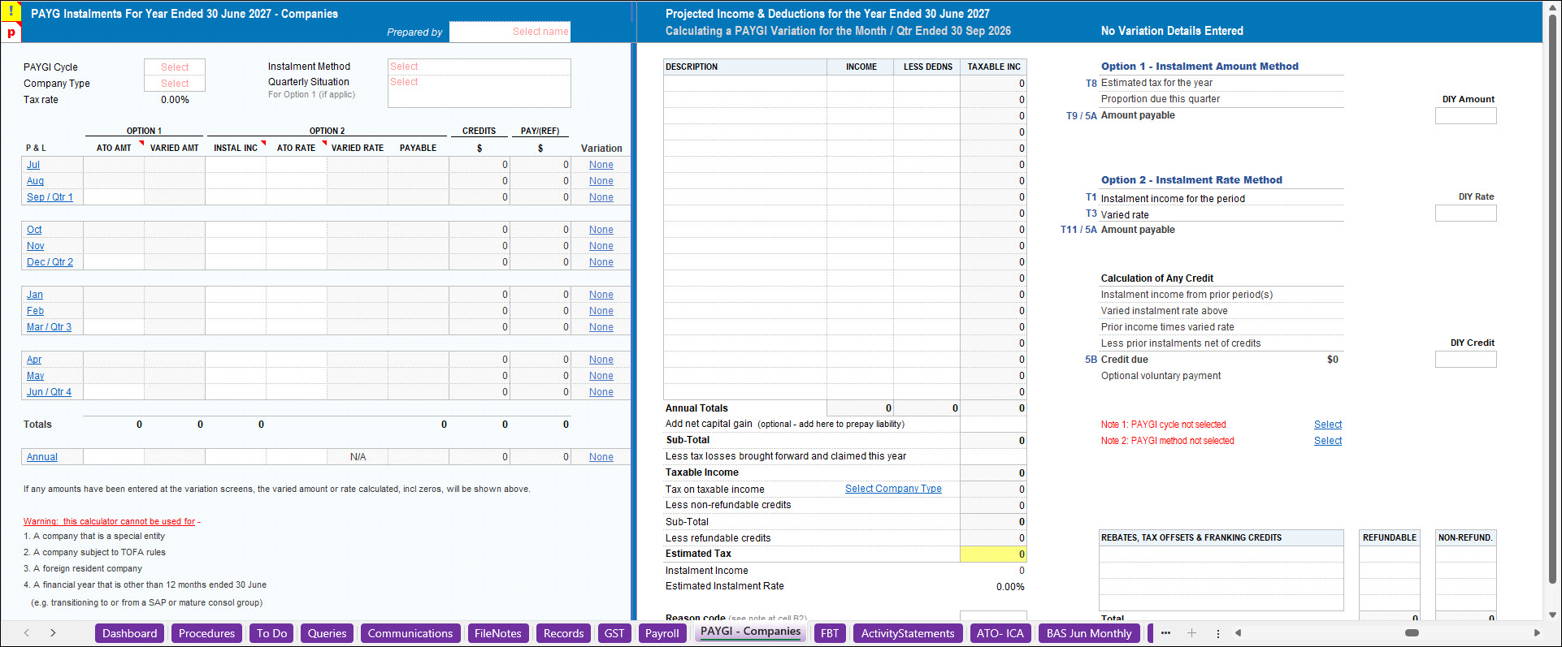
Task: Click the yellow exclamation warning cell
Action: pyautogui.click(x=11, y=12)
